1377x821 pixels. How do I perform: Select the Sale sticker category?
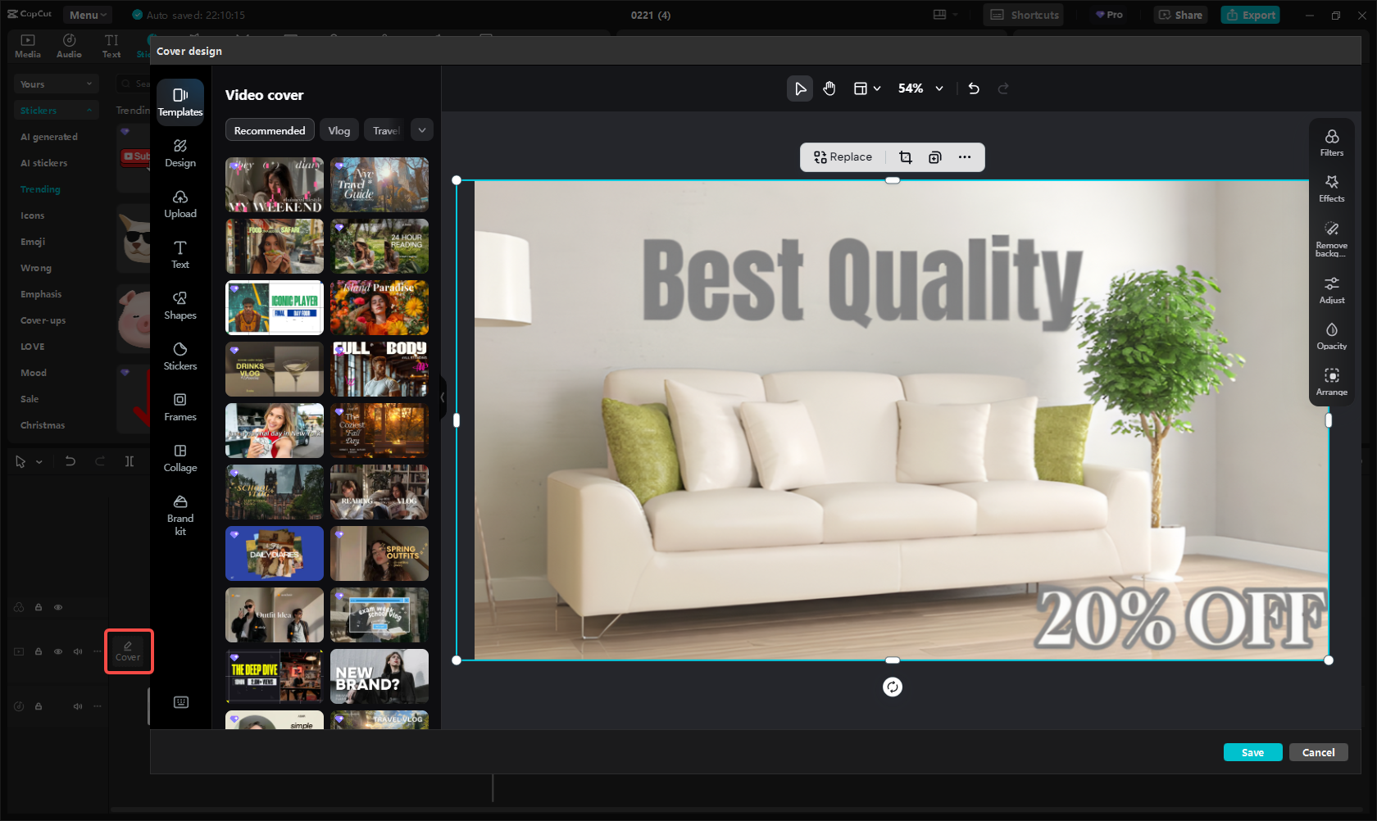pos(30,399)
